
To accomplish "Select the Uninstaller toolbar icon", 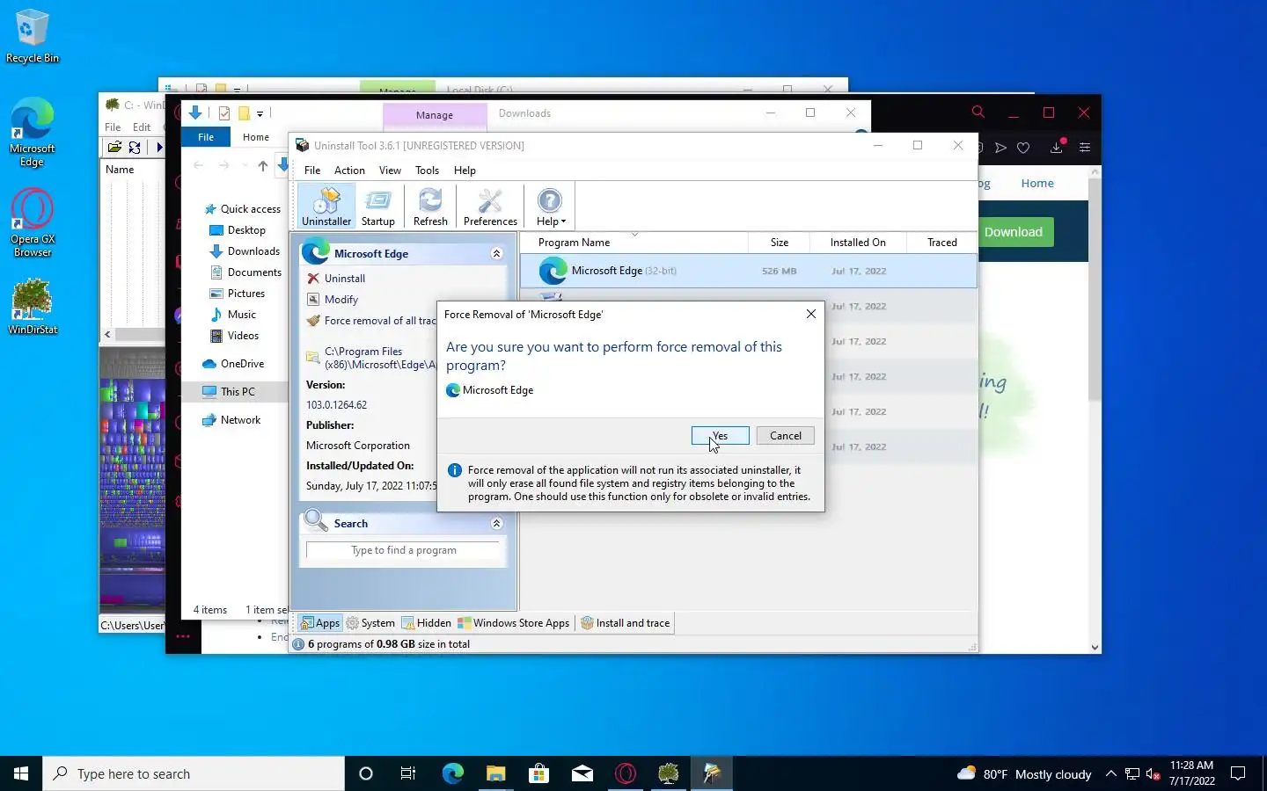I will click(x=326, y=207).
